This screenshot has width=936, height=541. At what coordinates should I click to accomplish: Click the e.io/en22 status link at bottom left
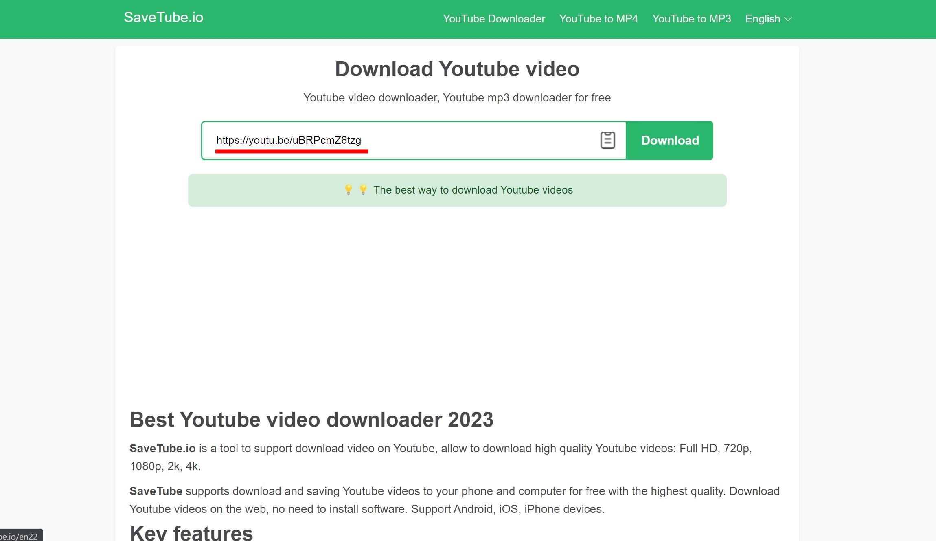click(x=19, y=536)
